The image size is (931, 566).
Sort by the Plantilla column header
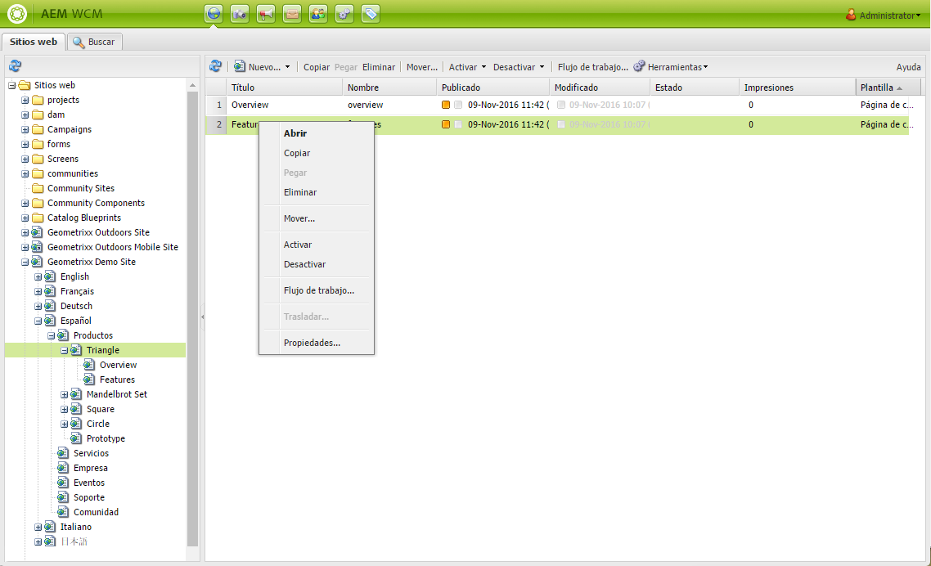tap(888, 88)
